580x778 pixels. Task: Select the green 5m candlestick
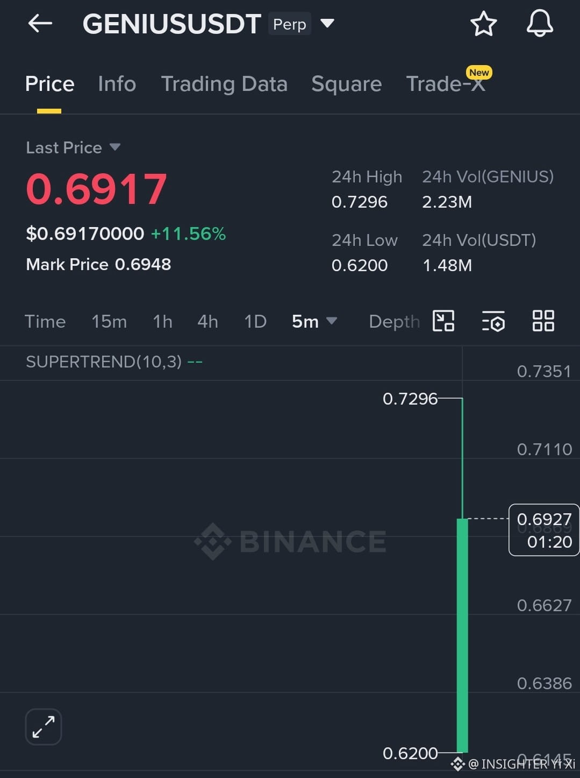point(462,635)
